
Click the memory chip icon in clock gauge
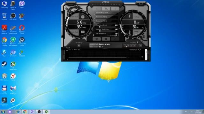click(83, 32)
